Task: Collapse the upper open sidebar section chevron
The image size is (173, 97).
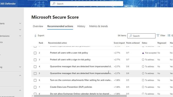Action: (20, 75)
